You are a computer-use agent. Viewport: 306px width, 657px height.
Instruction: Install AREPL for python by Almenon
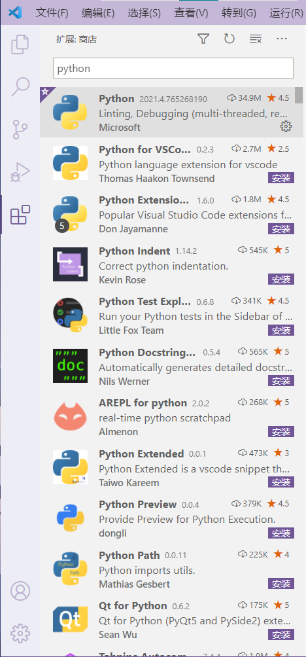281,432
